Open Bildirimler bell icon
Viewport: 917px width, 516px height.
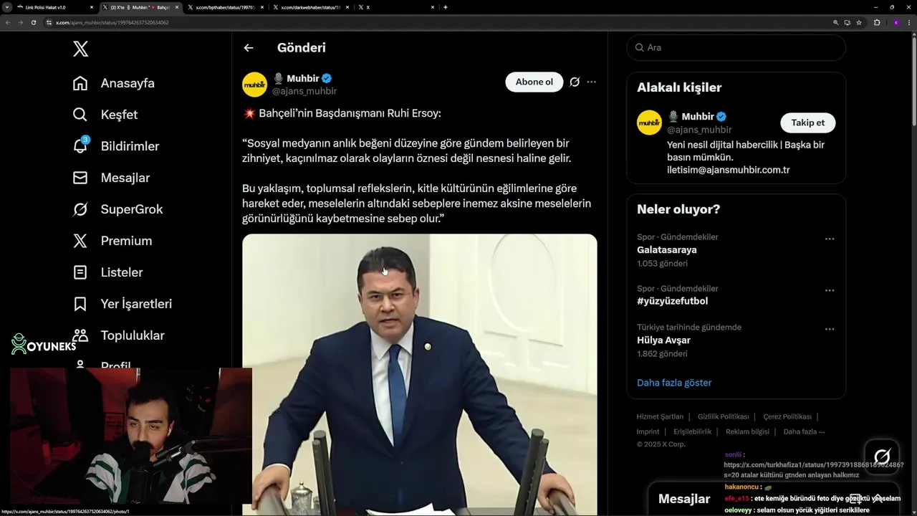tap(81, 145)
